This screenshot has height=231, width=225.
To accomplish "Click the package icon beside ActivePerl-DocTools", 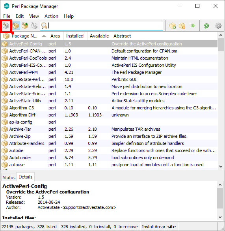I will 5,58.
